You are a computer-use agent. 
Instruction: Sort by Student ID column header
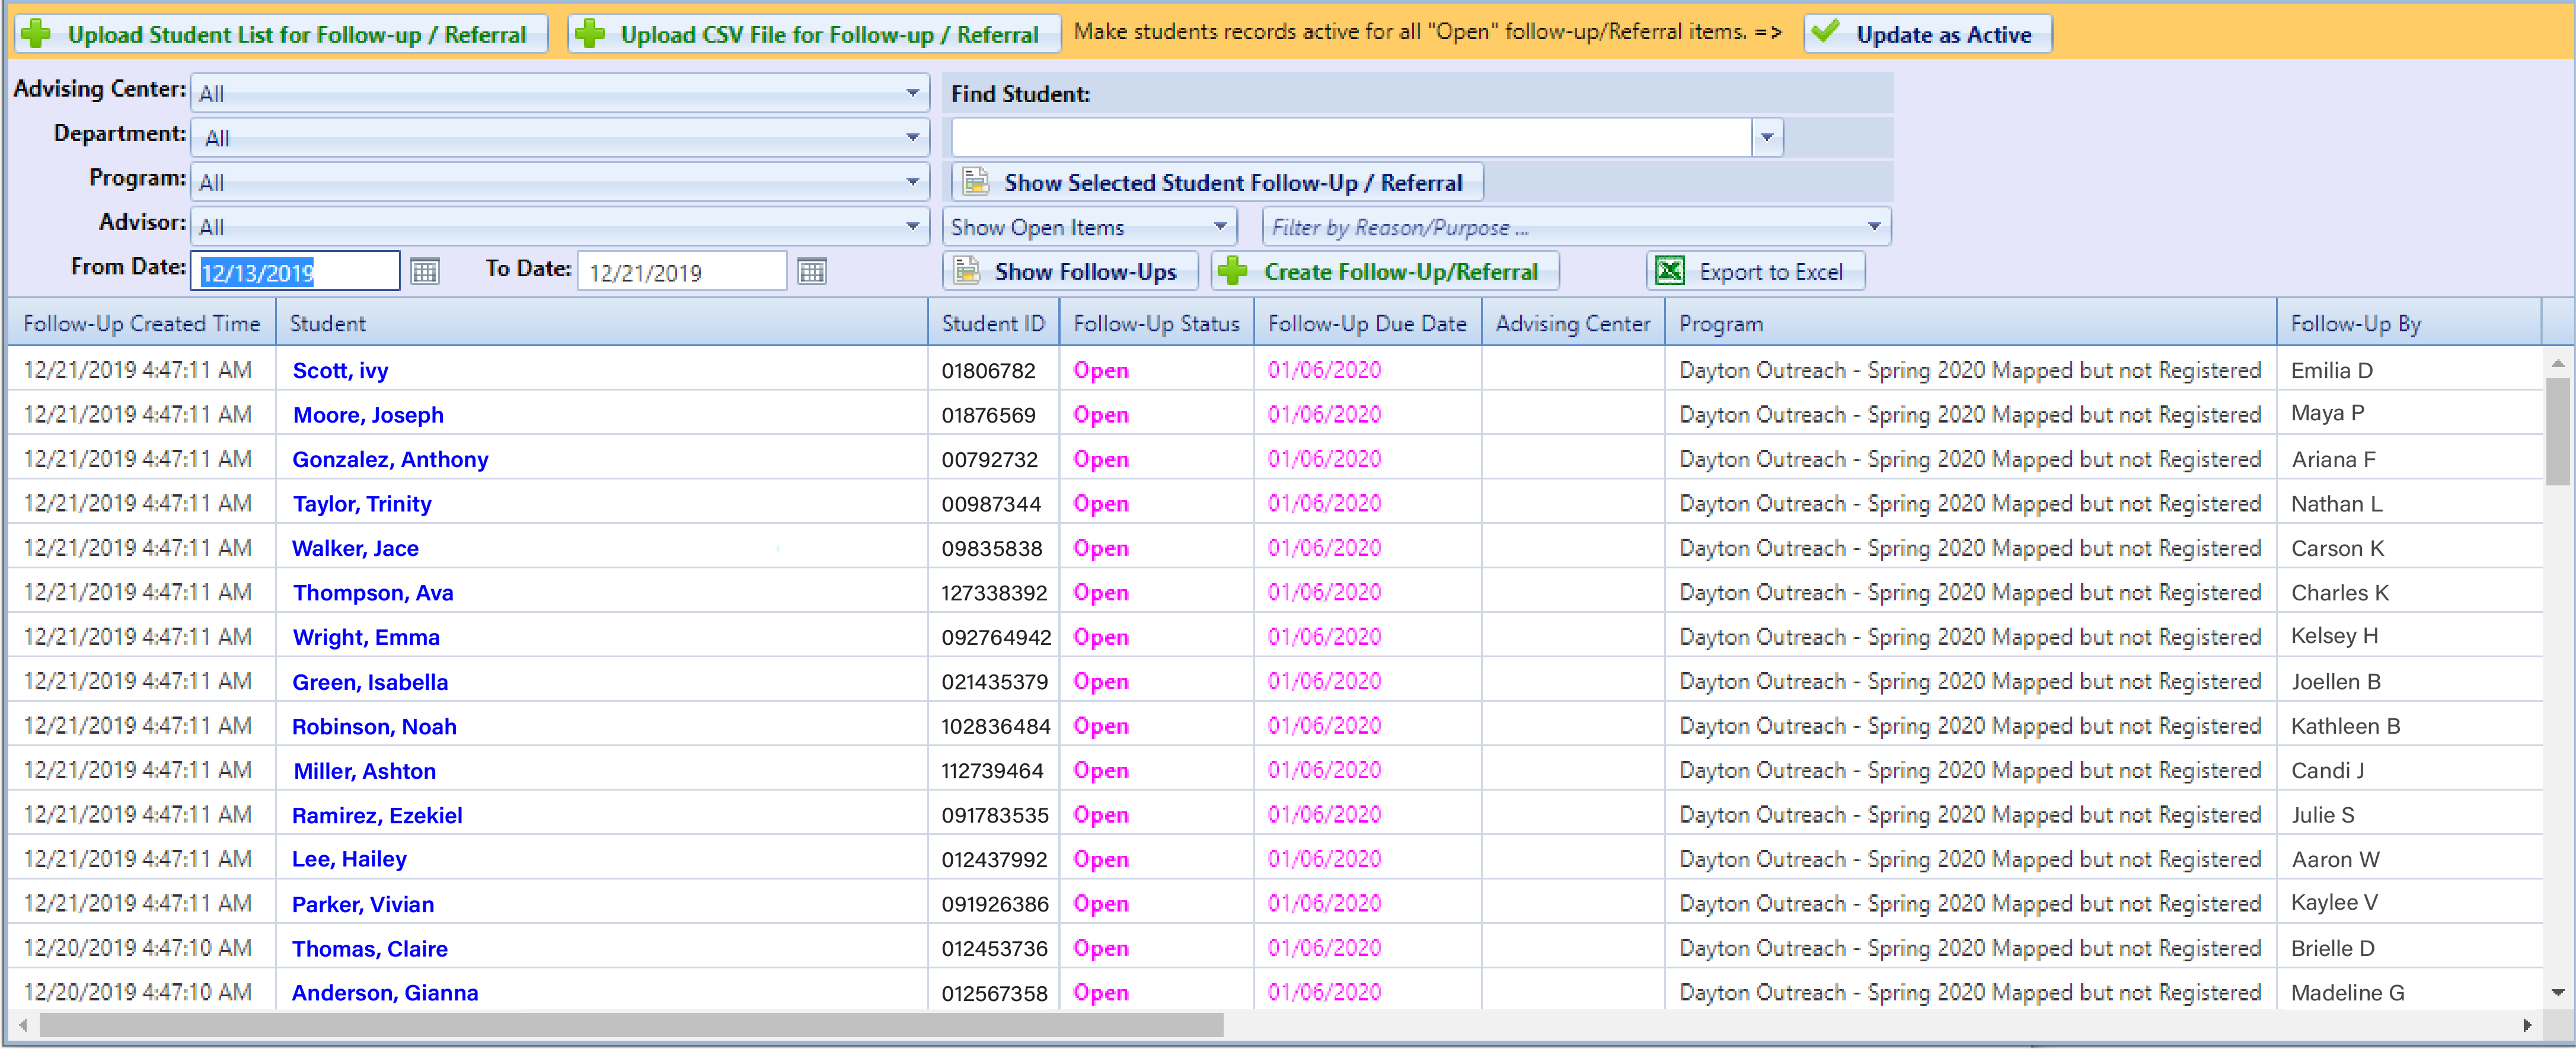(x=993, y=323)
